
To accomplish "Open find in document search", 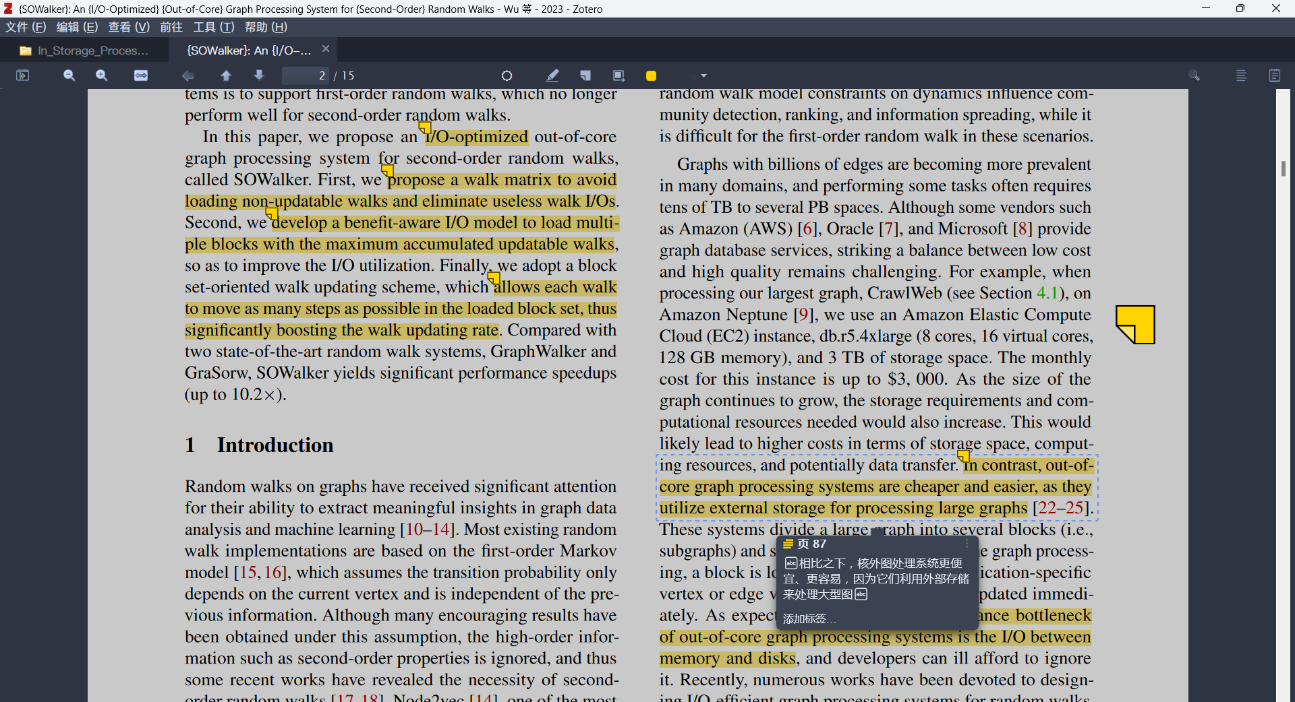I will coord(1194,75).
